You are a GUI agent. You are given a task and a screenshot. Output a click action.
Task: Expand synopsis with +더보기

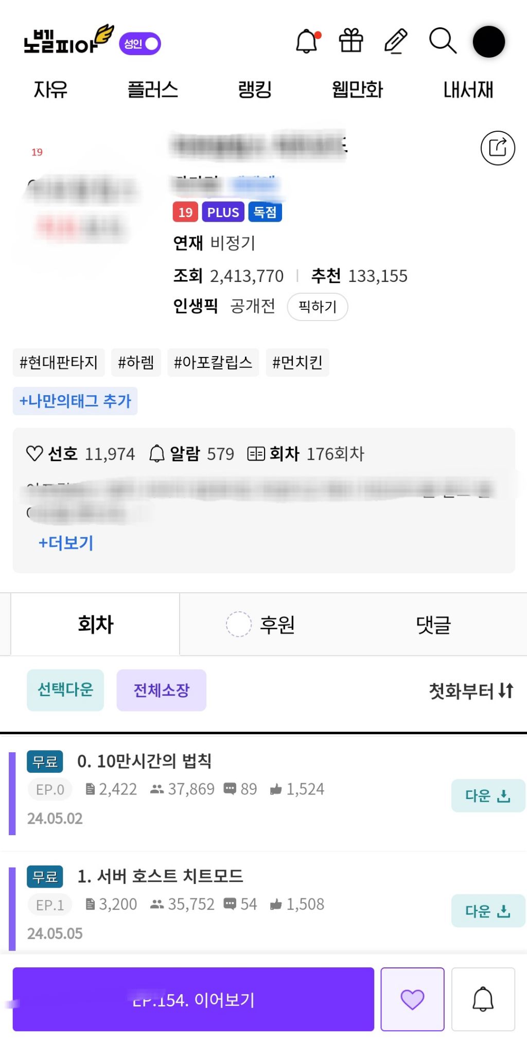click(66, 543)
